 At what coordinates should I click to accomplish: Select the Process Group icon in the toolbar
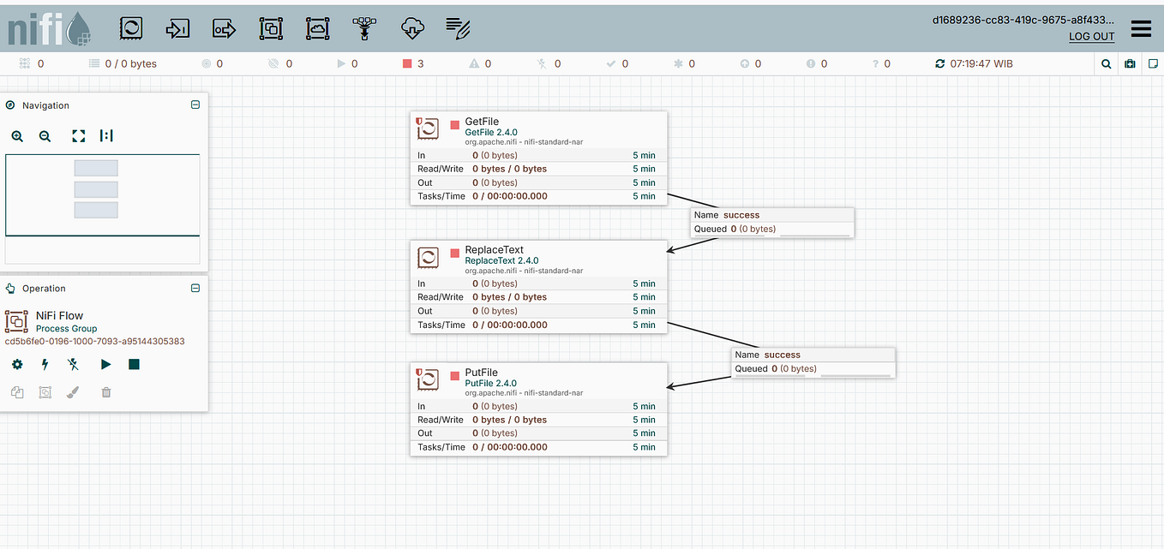(271, 27)
